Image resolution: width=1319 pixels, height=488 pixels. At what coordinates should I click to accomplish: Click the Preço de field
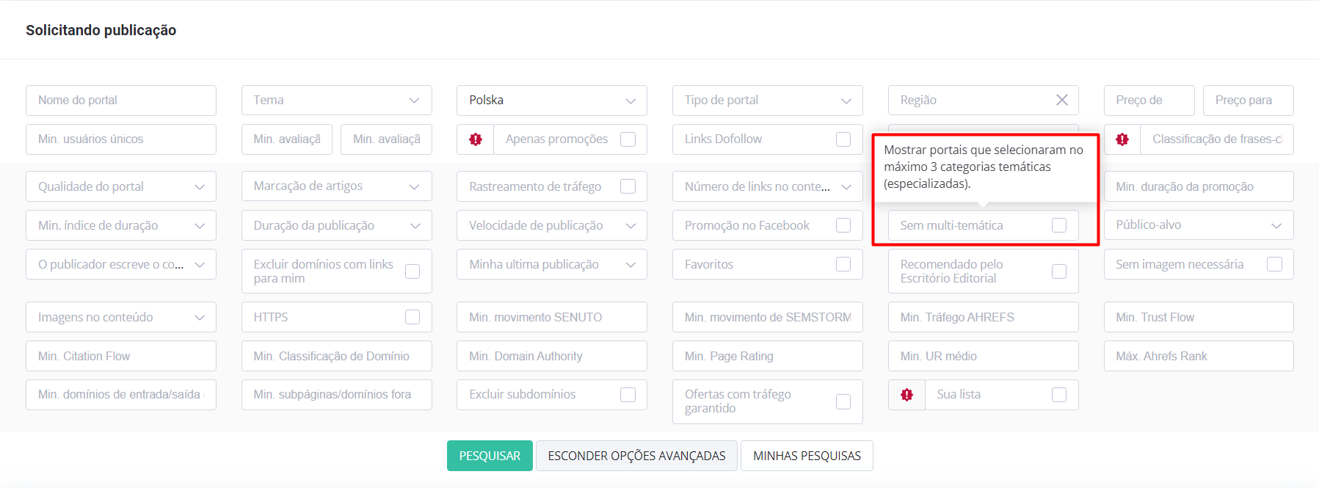[1149, 101]
